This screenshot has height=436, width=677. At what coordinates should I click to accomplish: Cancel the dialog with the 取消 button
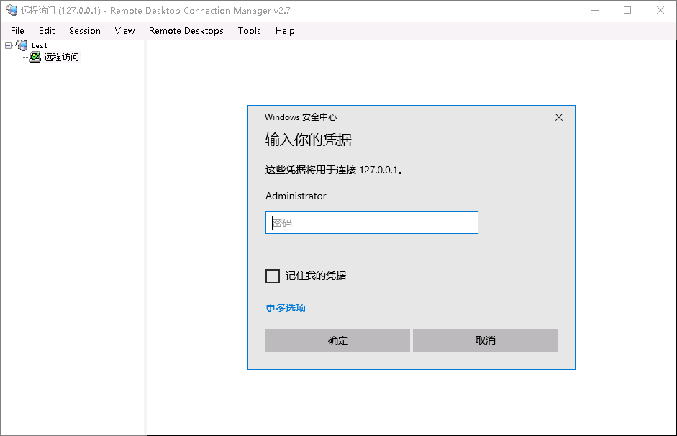[x=486, y=340]
